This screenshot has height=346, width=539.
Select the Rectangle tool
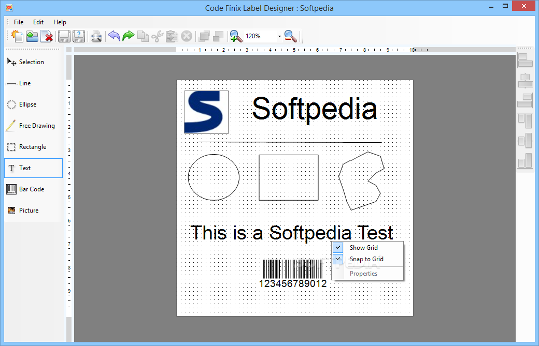tap(33, 147)
